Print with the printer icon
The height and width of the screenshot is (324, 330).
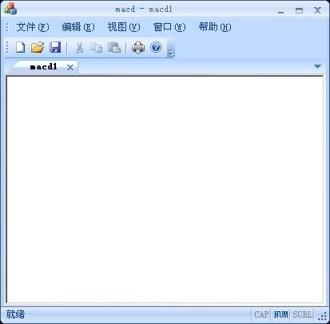coord(138,48)
